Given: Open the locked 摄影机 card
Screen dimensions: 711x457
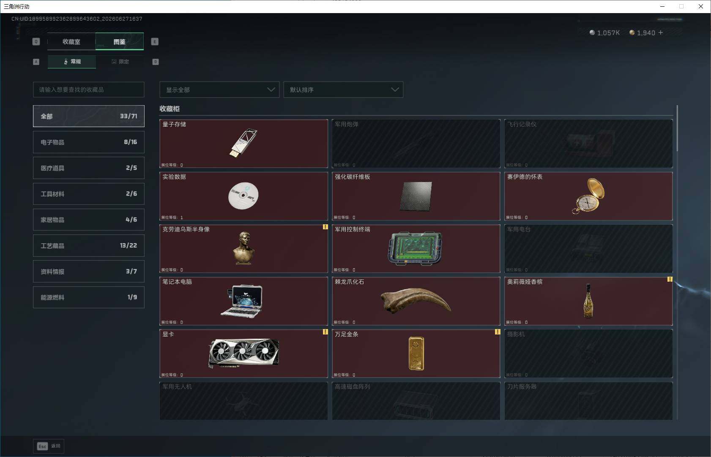Looking at the screenshot, I should tap(588, 354).
